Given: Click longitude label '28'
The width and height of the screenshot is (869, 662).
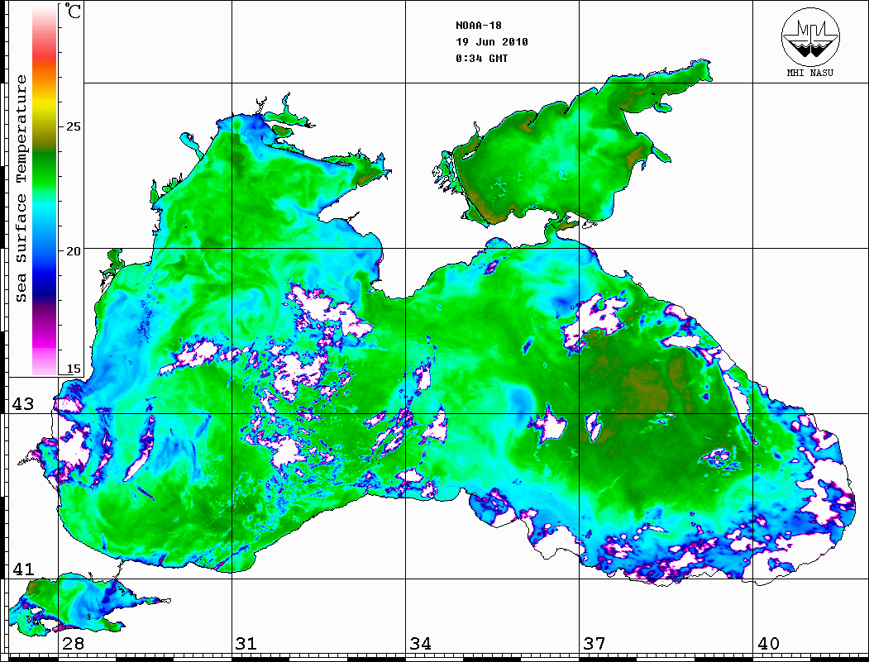Looking at the screenshot, I should pyautogui.click(x=73, y=644).
